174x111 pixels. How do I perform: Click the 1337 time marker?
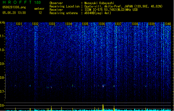[x=118, y=24]
